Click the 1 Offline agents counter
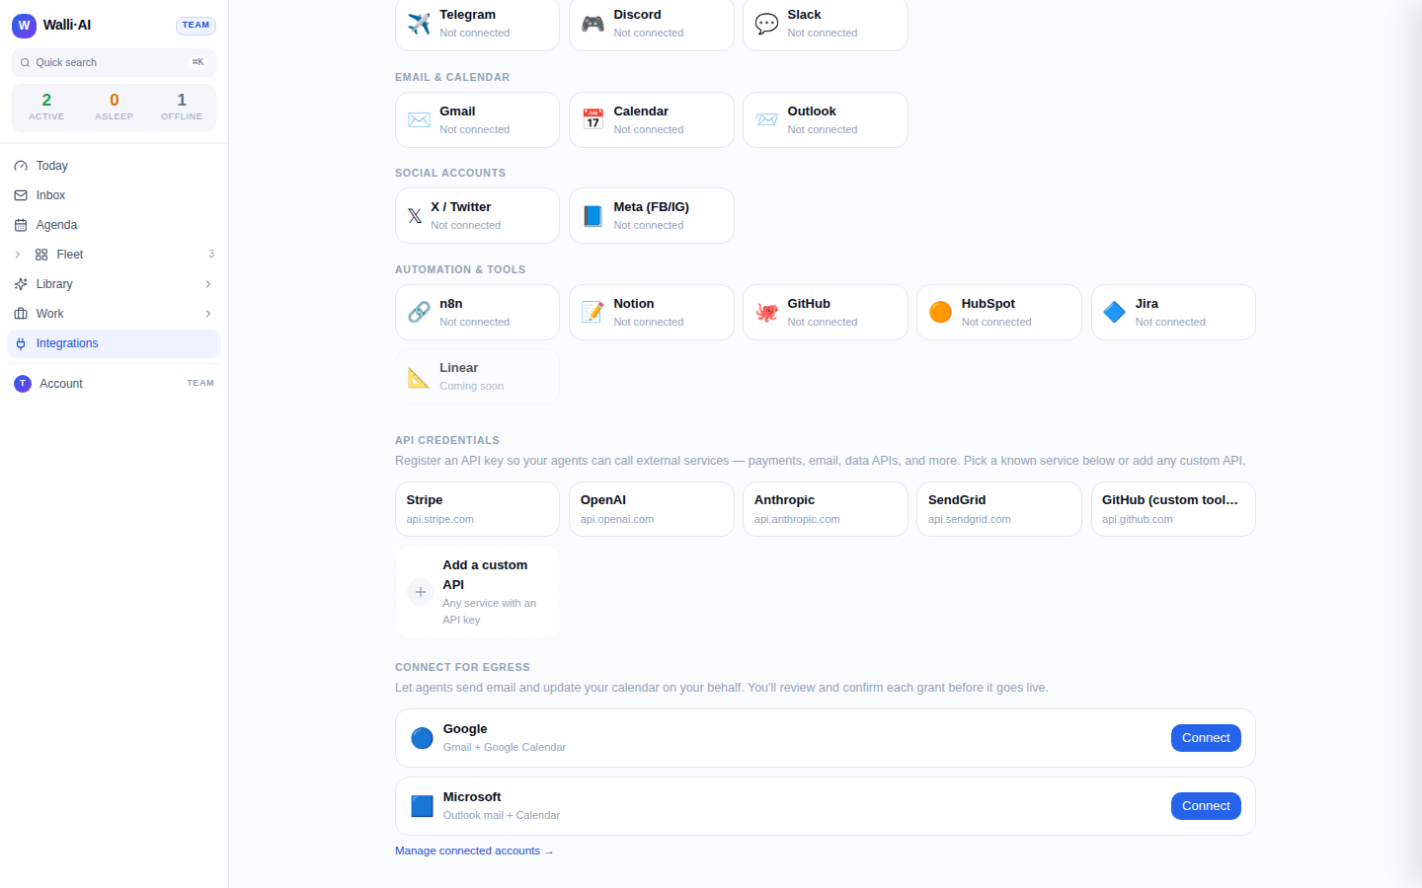1422x888 pixels. coord(182,108)
